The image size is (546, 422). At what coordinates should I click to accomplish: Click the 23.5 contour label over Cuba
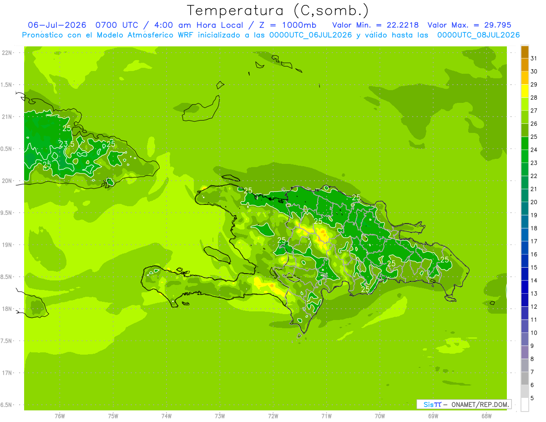[x=66, y=144]
